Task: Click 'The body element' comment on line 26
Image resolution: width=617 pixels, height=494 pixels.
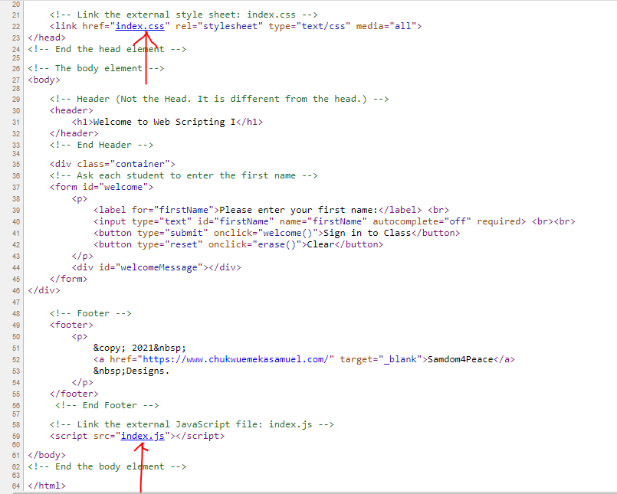Action: click(x=96, y=68)
